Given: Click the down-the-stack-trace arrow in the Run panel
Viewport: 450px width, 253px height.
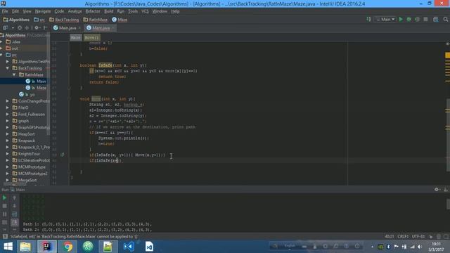Looking at the screenshot, I should tap(14, 206).
